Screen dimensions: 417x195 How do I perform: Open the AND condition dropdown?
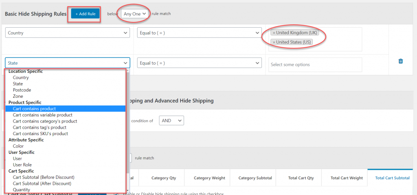(171, 121)
